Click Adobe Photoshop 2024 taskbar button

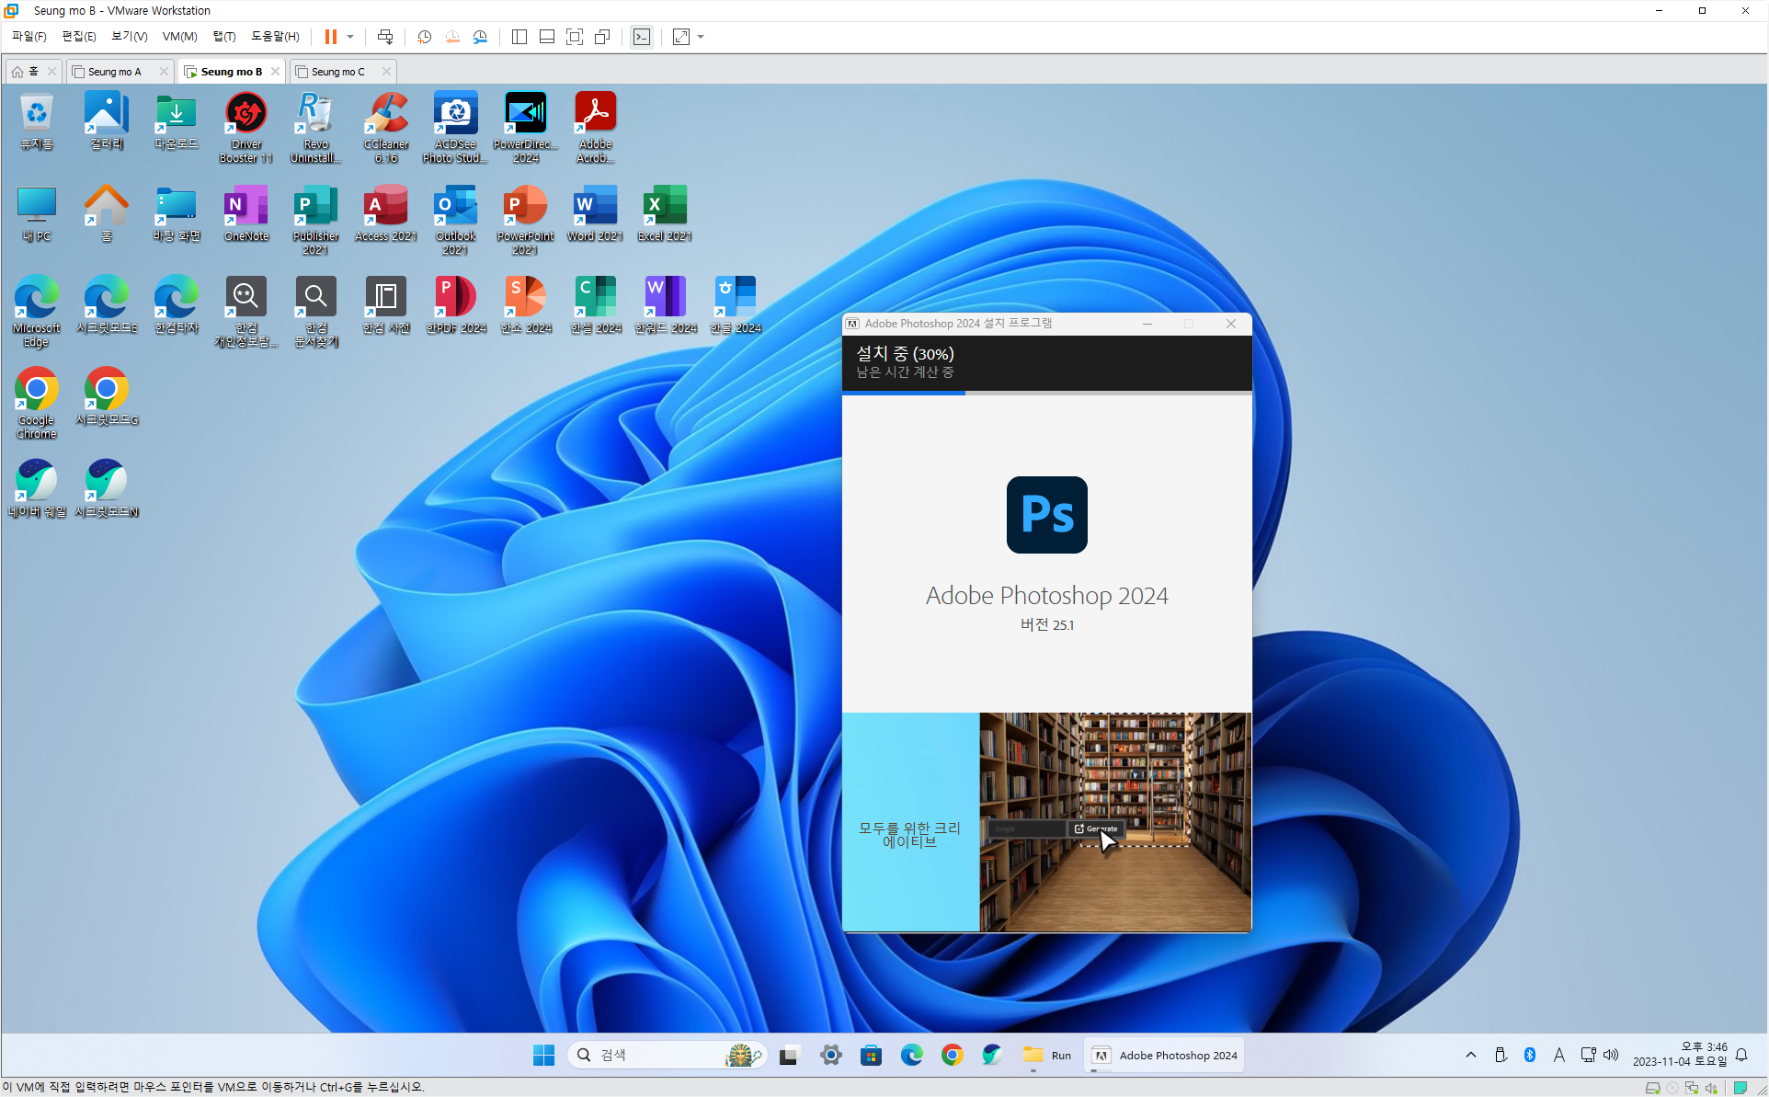pyautogui.click(x=1165, y=1055)
